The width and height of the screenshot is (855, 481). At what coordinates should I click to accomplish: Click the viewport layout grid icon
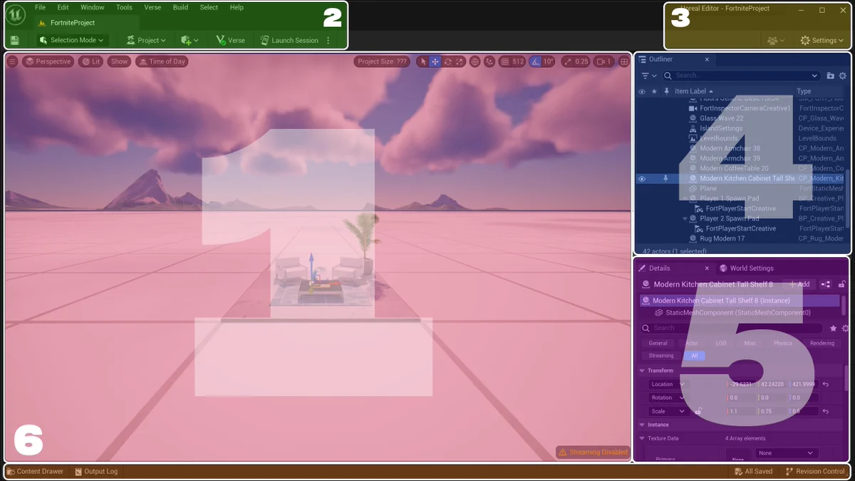624,61
